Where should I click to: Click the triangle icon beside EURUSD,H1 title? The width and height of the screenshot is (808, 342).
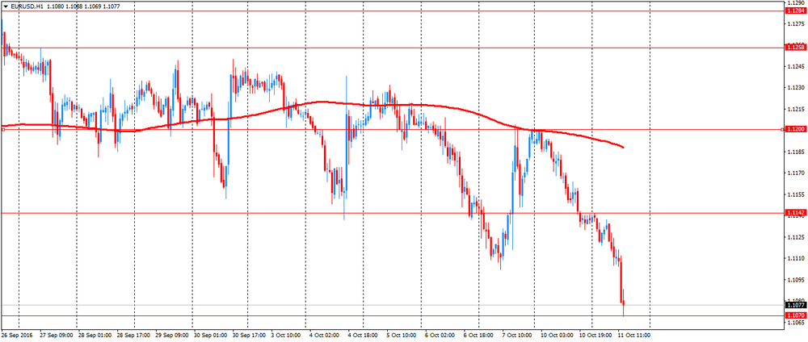tap(5, 5)
